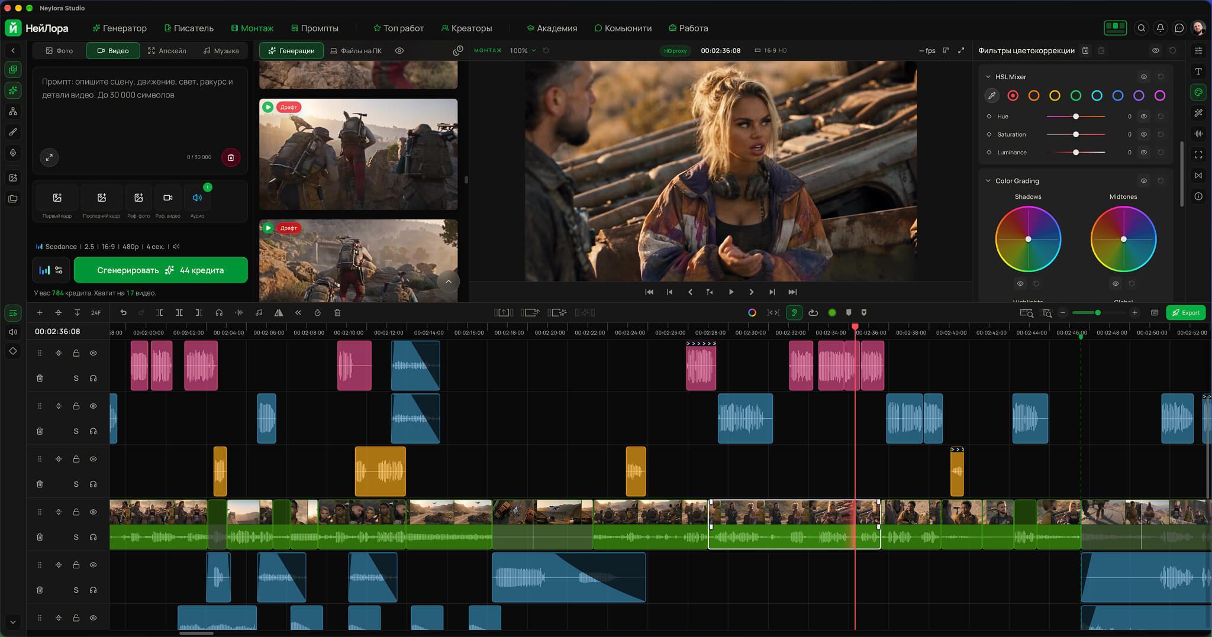Image resolution: width=1212 pixels, height=637 pixels.
Task: Click the round chevron button over the generations list
Action: (449, 282)
